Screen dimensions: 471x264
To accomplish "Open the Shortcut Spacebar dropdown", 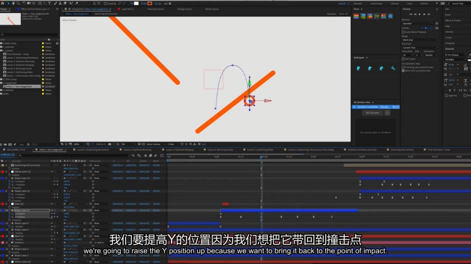I will (x=418, y=23).
